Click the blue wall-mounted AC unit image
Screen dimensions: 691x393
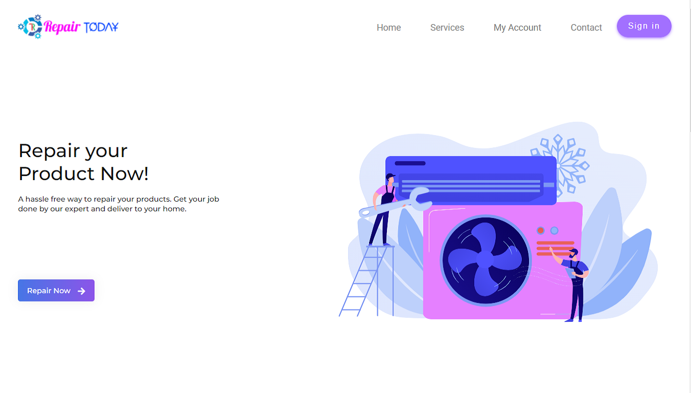pyautogui.click(x=471, y=180)
